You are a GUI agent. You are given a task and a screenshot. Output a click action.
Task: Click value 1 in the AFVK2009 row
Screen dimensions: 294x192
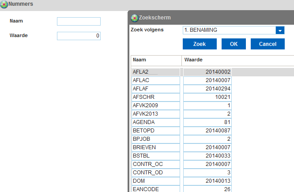coord(207,105)
